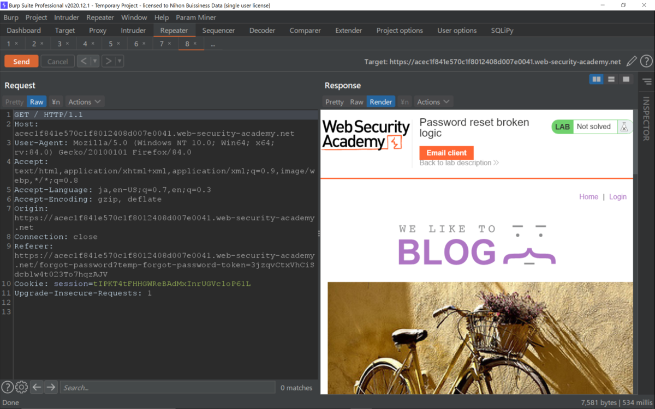Edit target with the pencil icon

pos(632,62)
